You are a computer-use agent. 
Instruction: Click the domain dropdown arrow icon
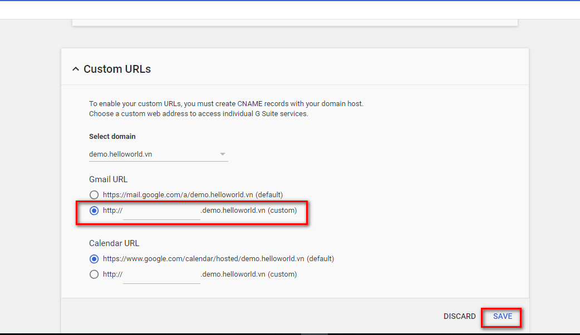pos(223,154)
